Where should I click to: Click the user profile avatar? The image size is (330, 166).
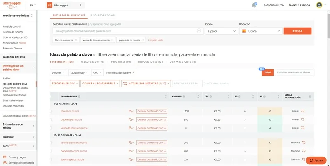coord(319,5)
